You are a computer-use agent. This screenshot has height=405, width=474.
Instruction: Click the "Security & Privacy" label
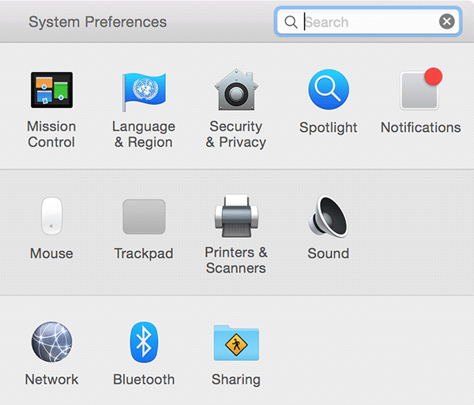click(x=235, y=134)
